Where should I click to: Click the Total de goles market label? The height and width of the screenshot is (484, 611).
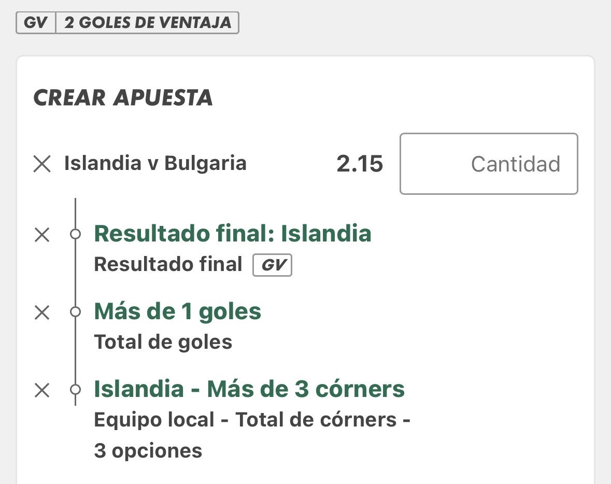click(163, 342)
